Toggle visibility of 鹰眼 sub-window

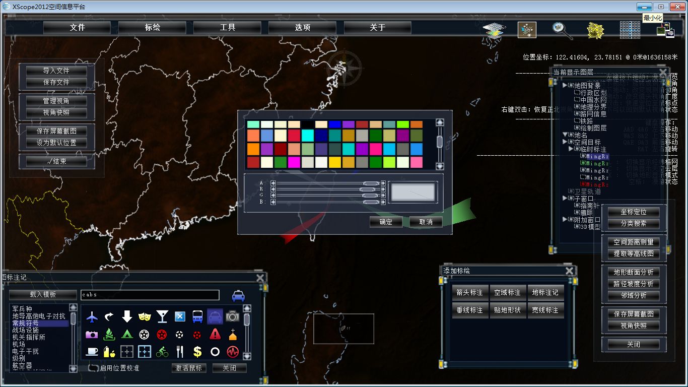[x=577, y=213]
